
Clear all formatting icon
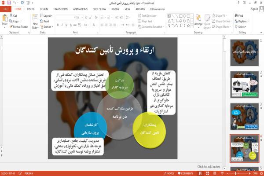(x=96, y=17)
